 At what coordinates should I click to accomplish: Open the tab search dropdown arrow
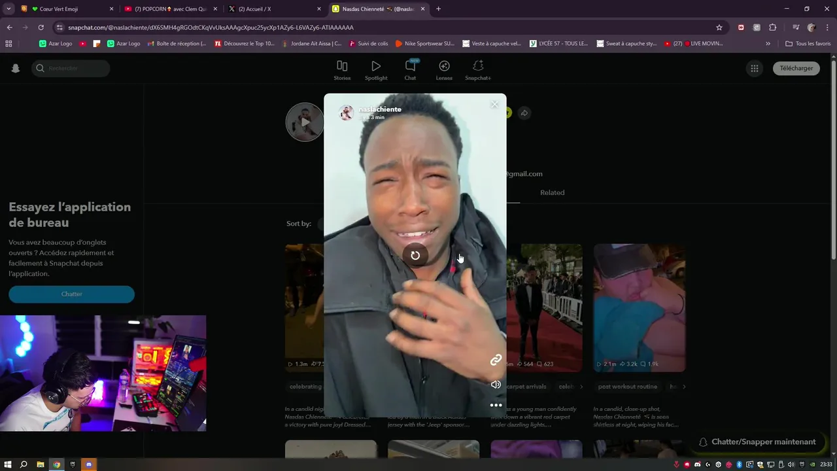click(x=9, y=9)
